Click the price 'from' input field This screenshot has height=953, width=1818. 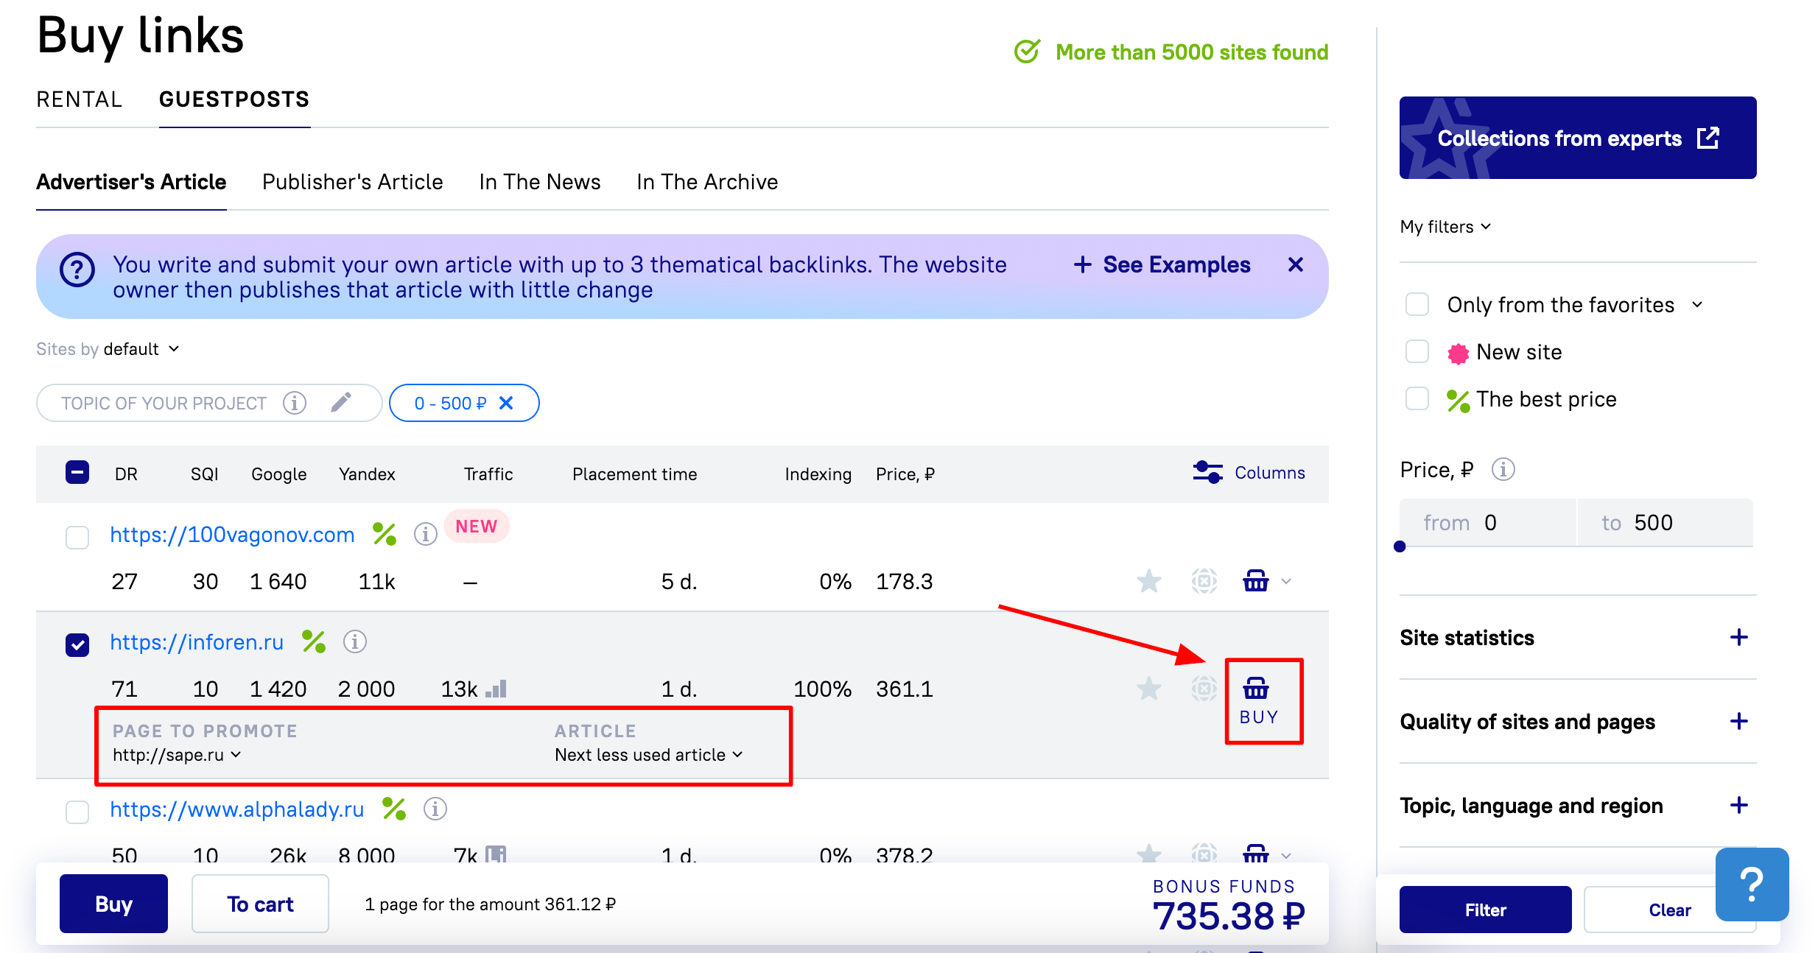click(x=1487, y=522)
